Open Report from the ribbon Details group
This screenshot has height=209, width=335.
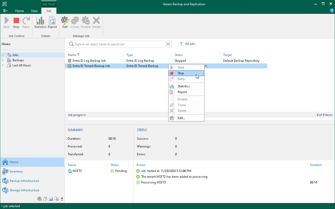tap(52, 23)
